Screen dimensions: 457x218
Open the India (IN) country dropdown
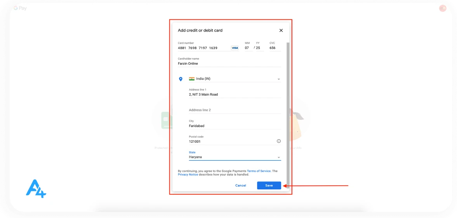click(235, 79)
